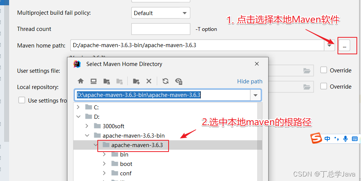Delete the selected folder with X icon
The image size is (361, 181).
coord(149,81)
